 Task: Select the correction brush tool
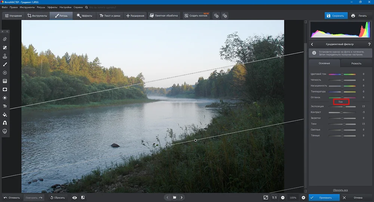[5, 64]
